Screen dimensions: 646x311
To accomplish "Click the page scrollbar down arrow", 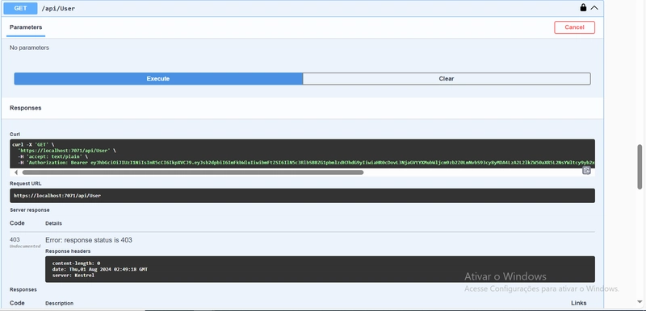I will tap(640, 302).
